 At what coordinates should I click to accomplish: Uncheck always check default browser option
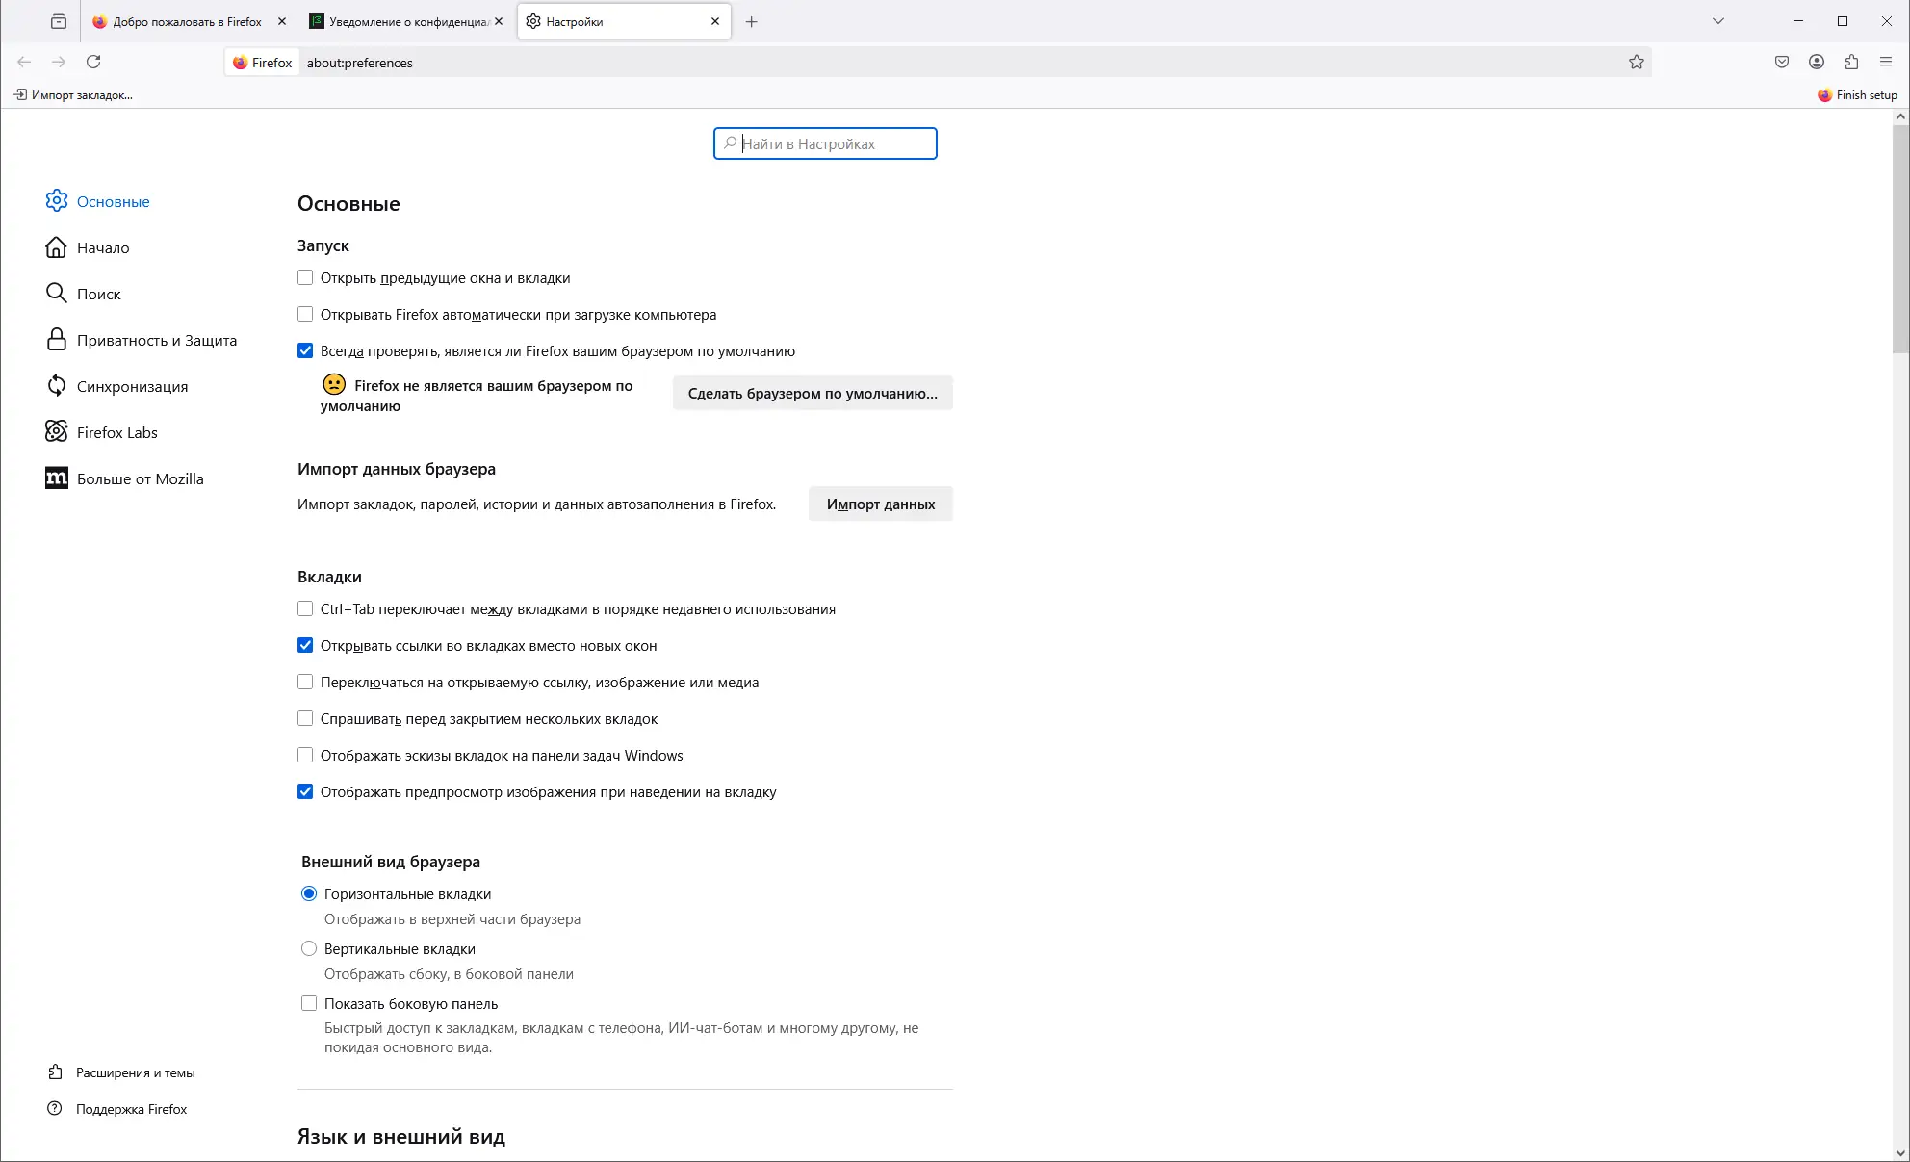pos(305,351)
